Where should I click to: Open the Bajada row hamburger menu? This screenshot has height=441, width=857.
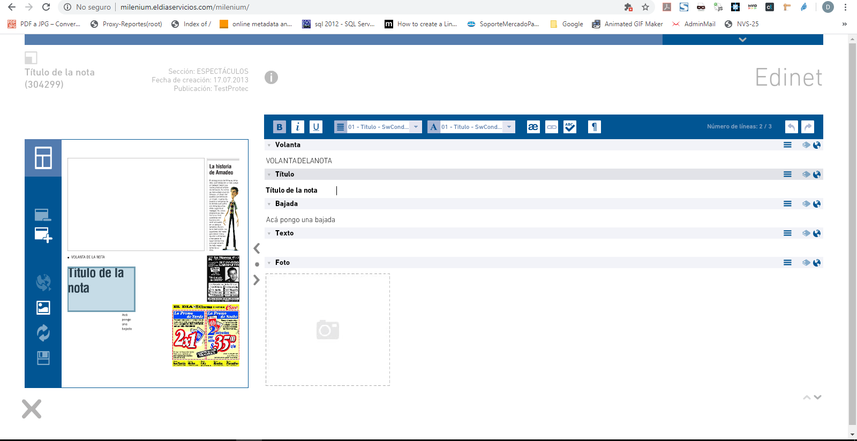(x=787, y=204)
